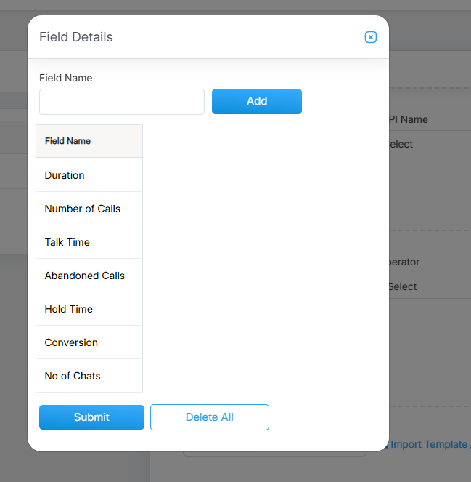Click the Delete All button
The width and height of the screenshot is (471, 482).
210,417
